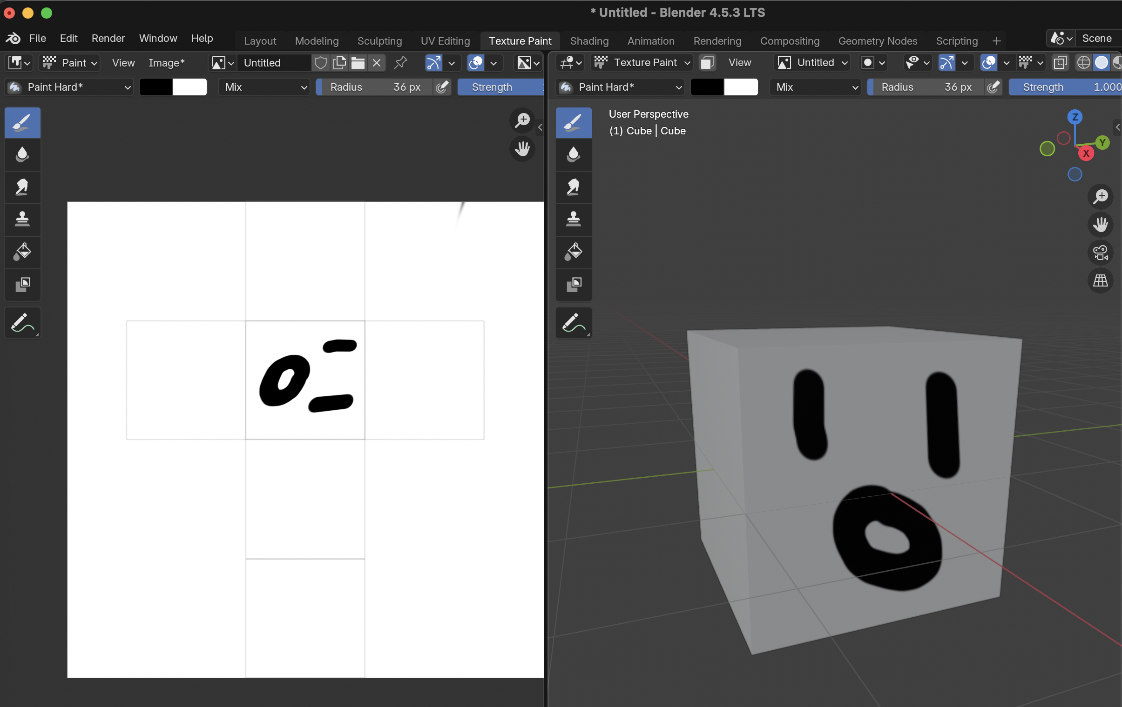Select the Fill tool in 3D viewport

(x=573, y=252)
